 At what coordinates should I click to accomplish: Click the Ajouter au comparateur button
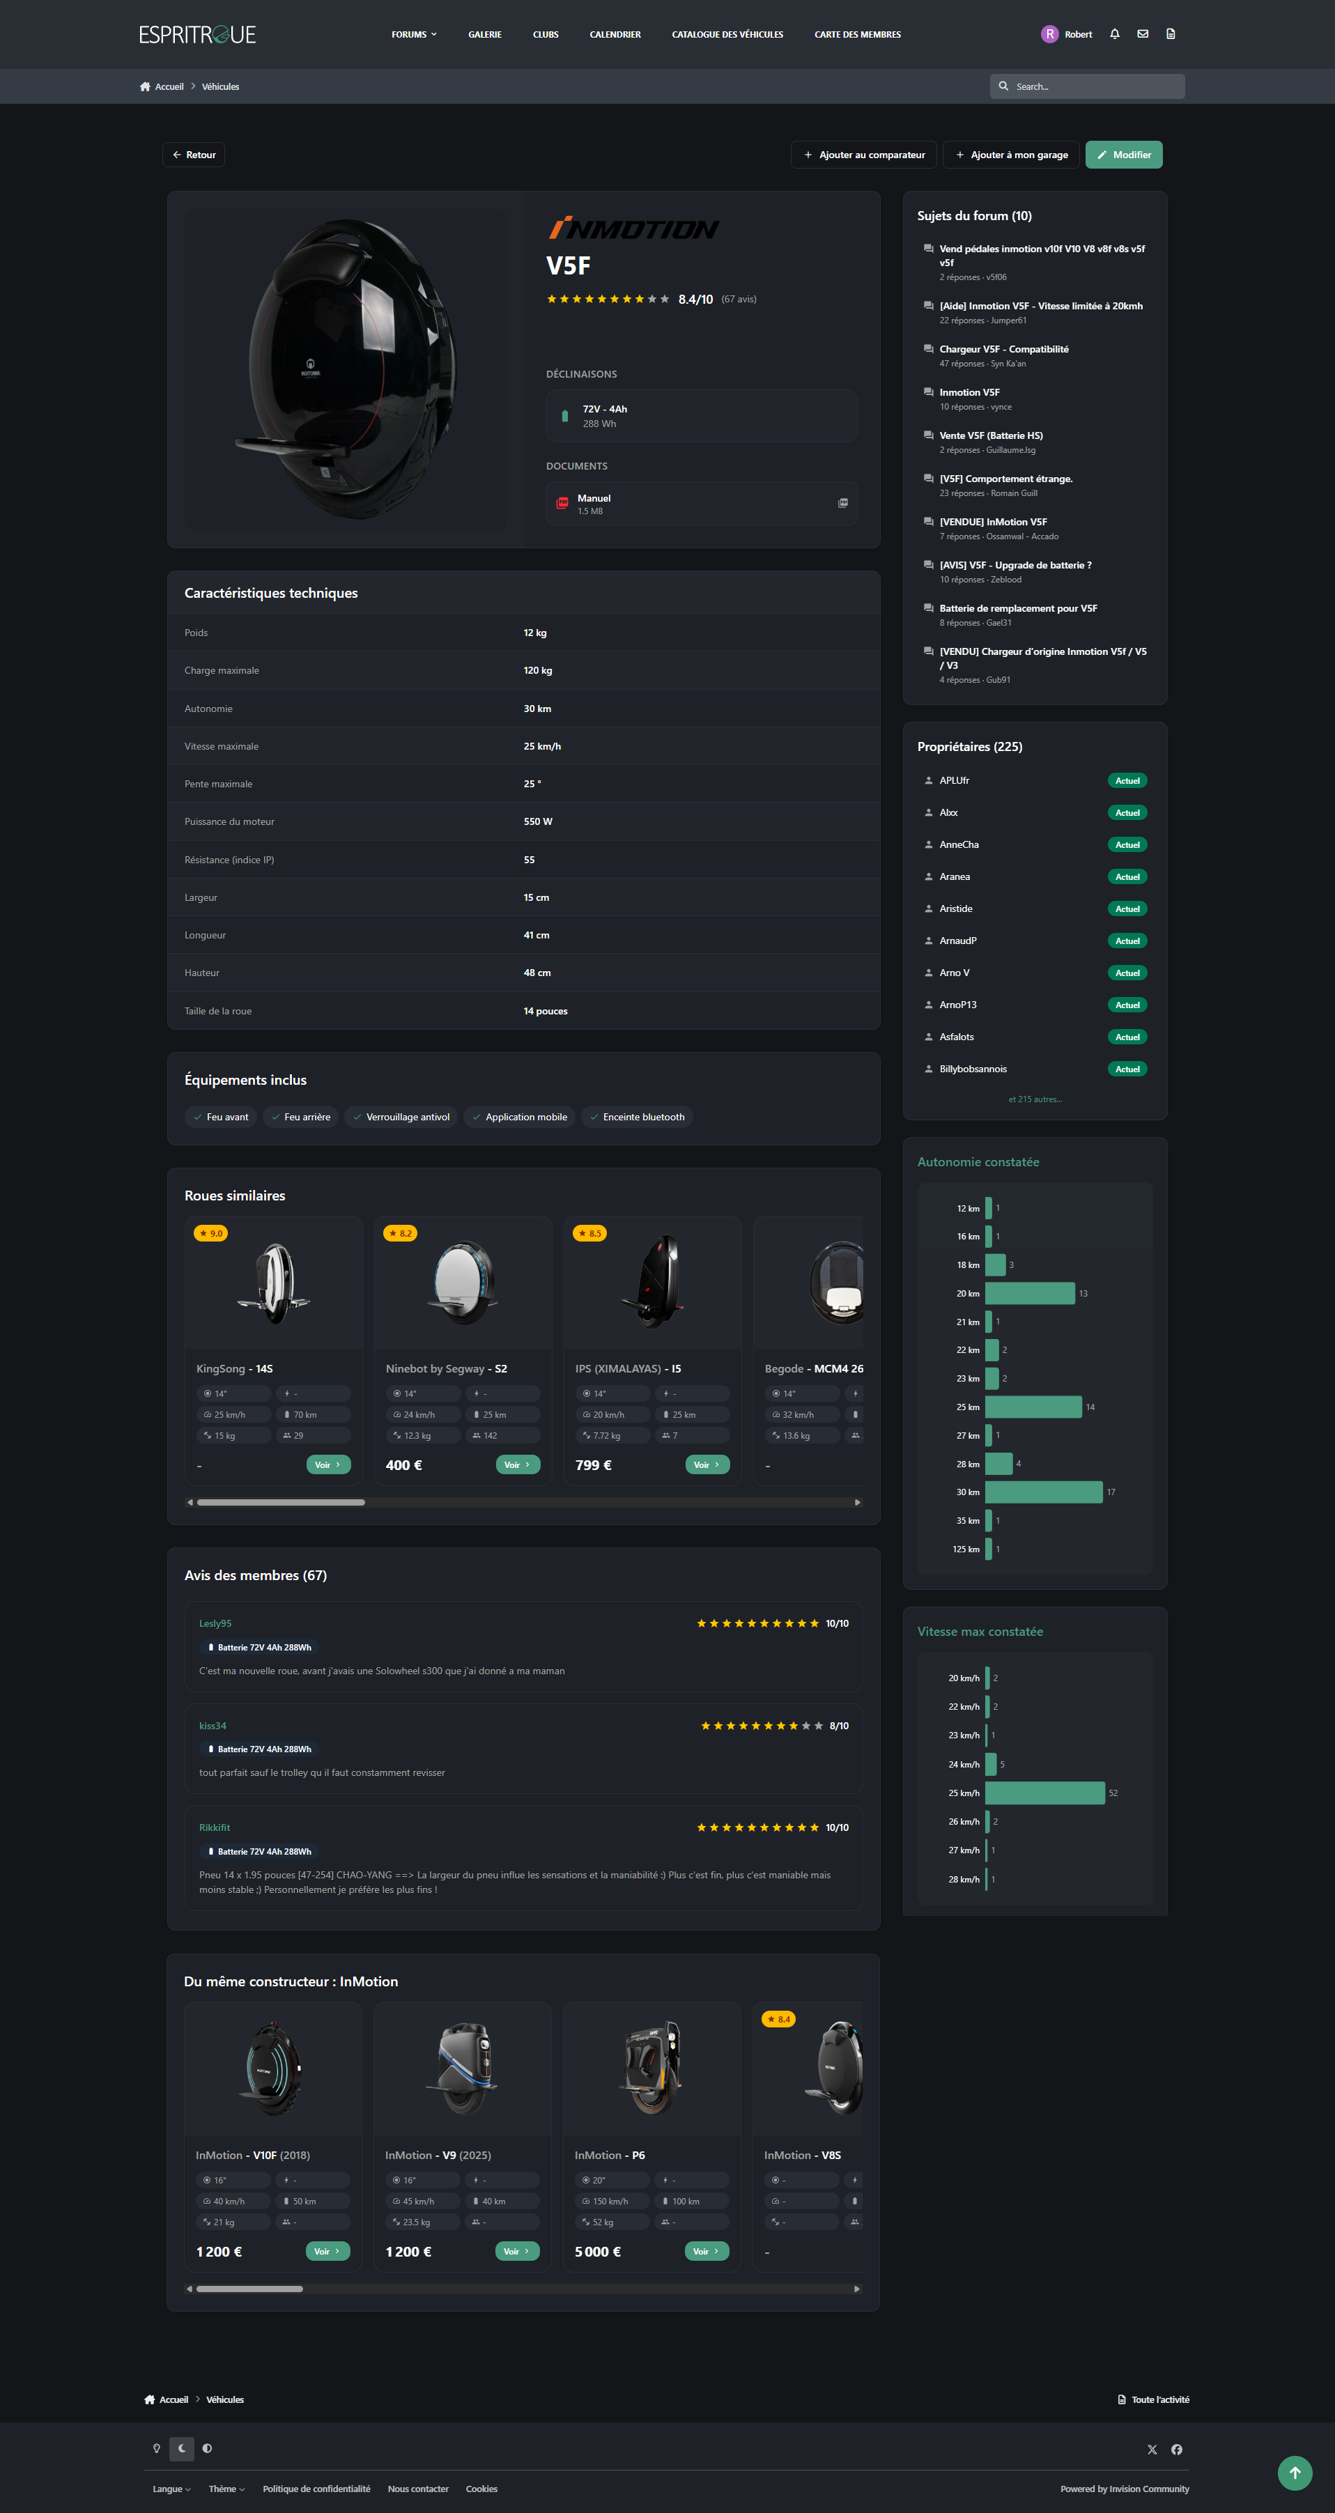(x=864, y=155)
